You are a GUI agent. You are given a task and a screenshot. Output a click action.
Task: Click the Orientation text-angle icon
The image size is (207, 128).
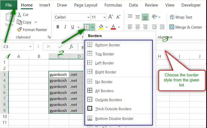(154, 17)
